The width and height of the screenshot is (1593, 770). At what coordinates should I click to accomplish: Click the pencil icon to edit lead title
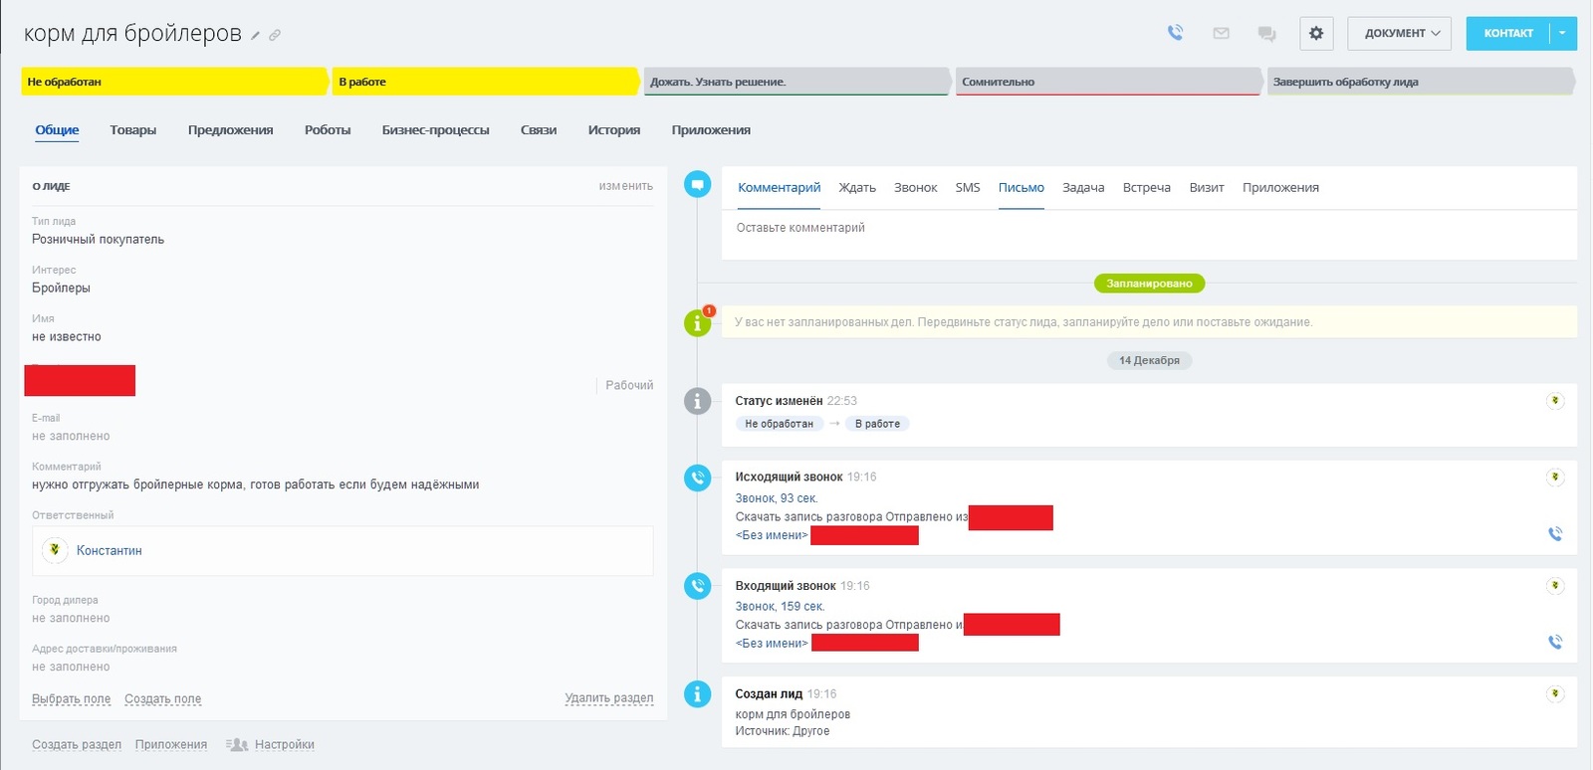(x=256, y=36)
